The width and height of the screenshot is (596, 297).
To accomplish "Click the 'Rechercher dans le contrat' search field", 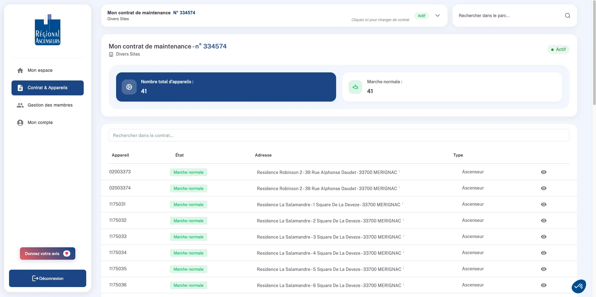I will click(x=338, y=135).
